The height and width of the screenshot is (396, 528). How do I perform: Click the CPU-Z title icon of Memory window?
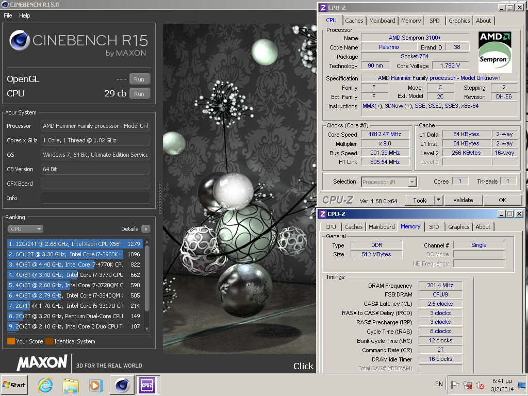click(x=323, y=214)
